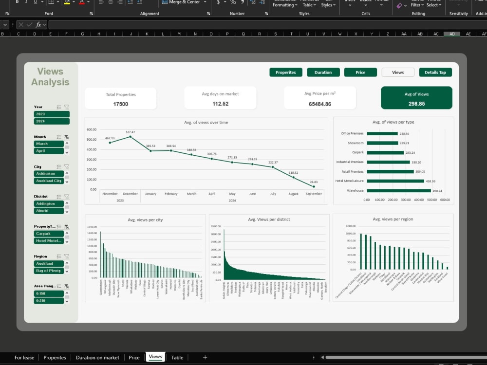Center text horizontally icon
Viewport: 487px width, 365px height.
(x=111, y=2)
